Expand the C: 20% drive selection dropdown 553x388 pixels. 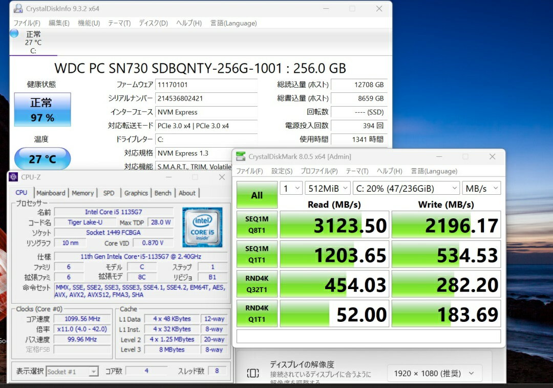click(x=406, y=189)
